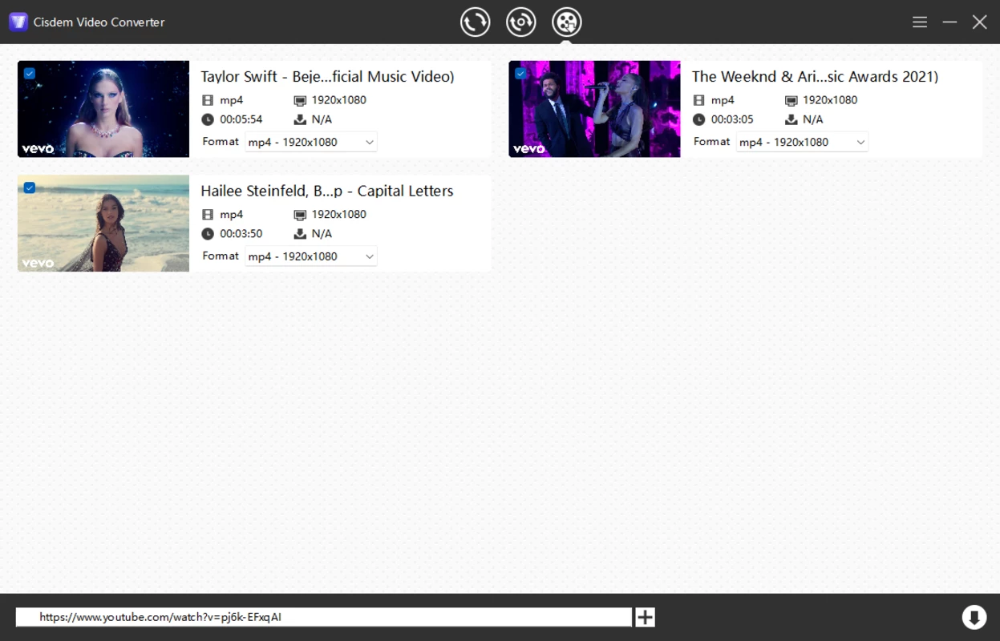Click the Taylor Swift video thumbnail
Screen dimensions: 1000x641
103,109
